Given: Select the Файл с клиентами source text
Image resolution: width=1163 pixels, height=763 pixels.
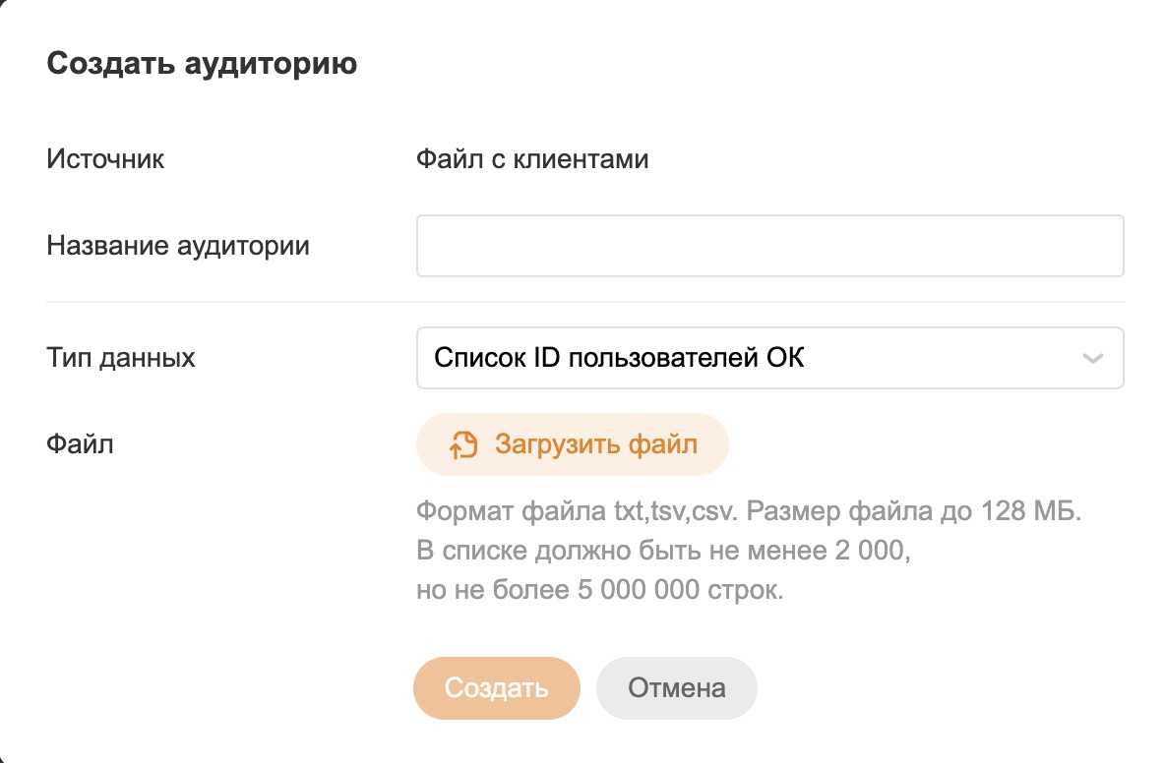Looking at the screenshot, I should click(532, 159).
